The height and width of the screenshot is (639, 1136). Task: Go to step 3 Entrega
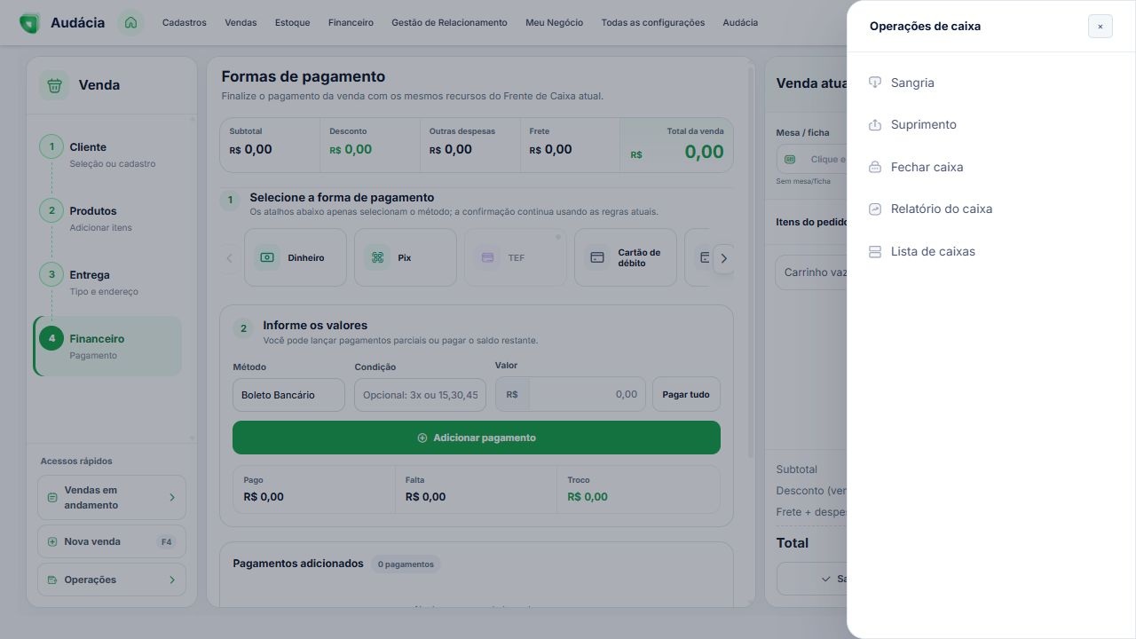pyautogui.click(x=107, y=282)
